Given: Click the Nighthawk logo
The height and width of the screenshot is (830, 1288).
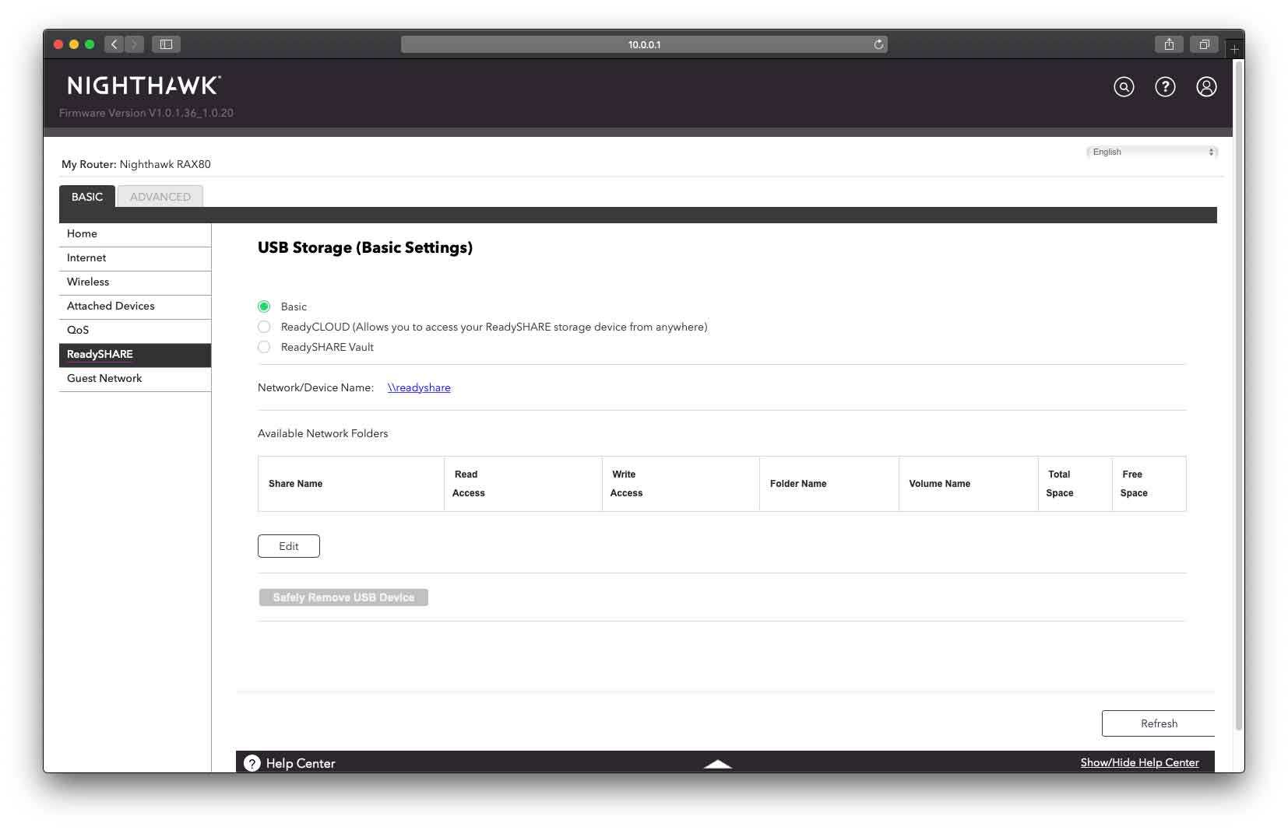Looking at the screenshot, I should click(x=144, y=86).
